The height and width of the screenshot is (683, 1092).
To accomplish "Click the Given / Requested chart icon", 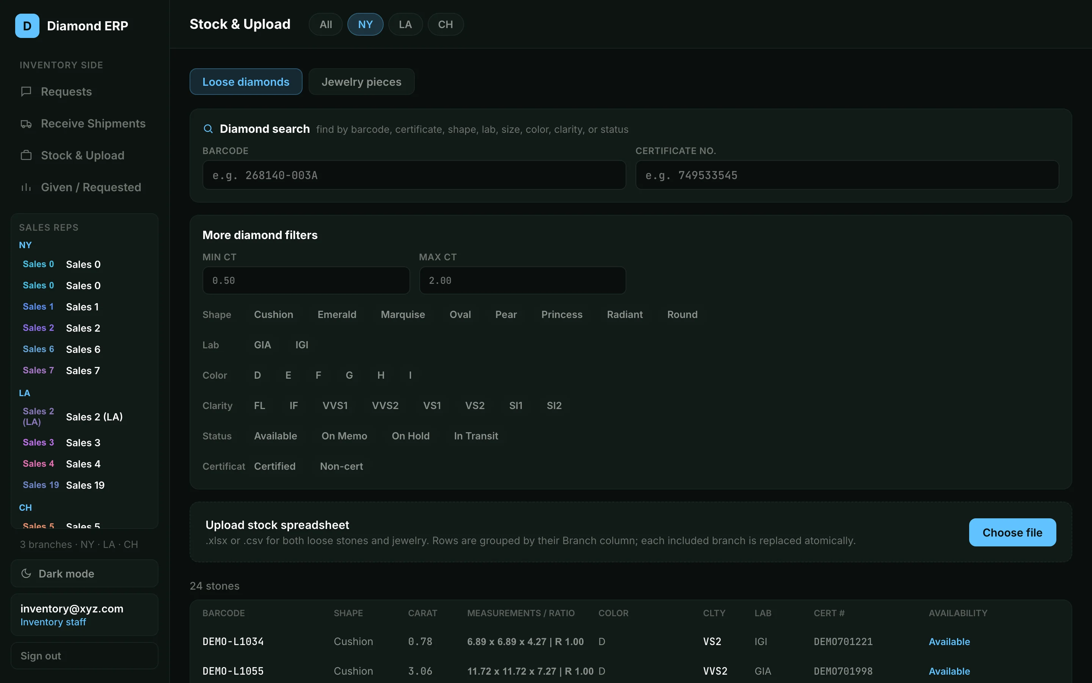I will point(26,187).
